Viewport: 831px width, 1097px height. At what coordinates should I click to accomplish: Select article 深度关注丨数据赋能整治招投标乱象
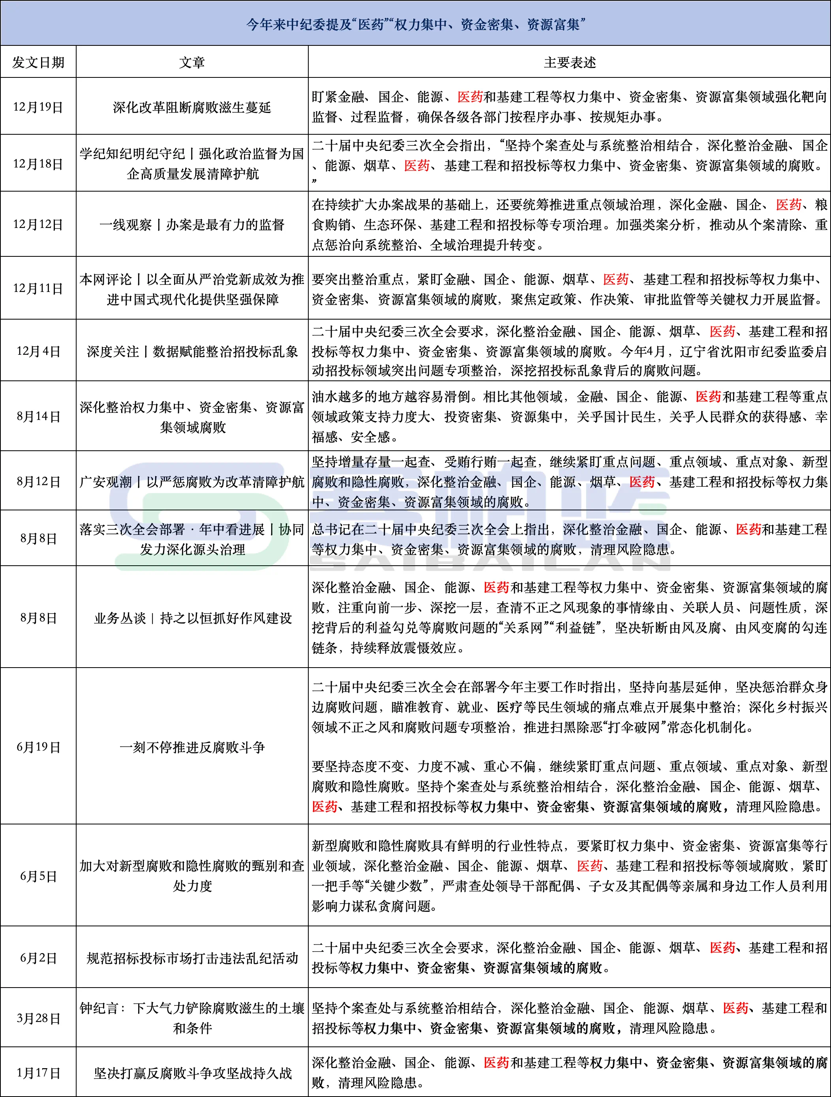pos(192,352)
